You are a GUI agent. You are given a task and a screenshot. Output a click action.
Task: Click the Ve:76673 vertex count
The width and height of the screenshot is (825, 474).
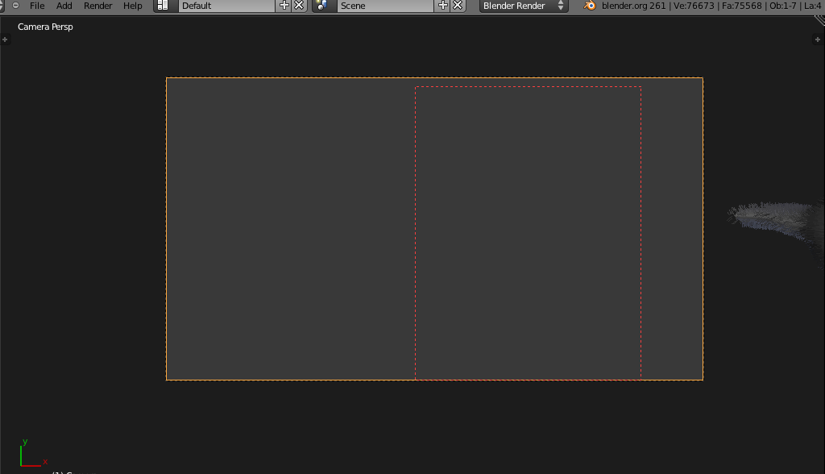(694, 6)
